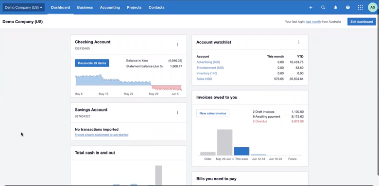Open the app launcher grid icon
This screenshot has height=186, width=379.
pos(360,7)
